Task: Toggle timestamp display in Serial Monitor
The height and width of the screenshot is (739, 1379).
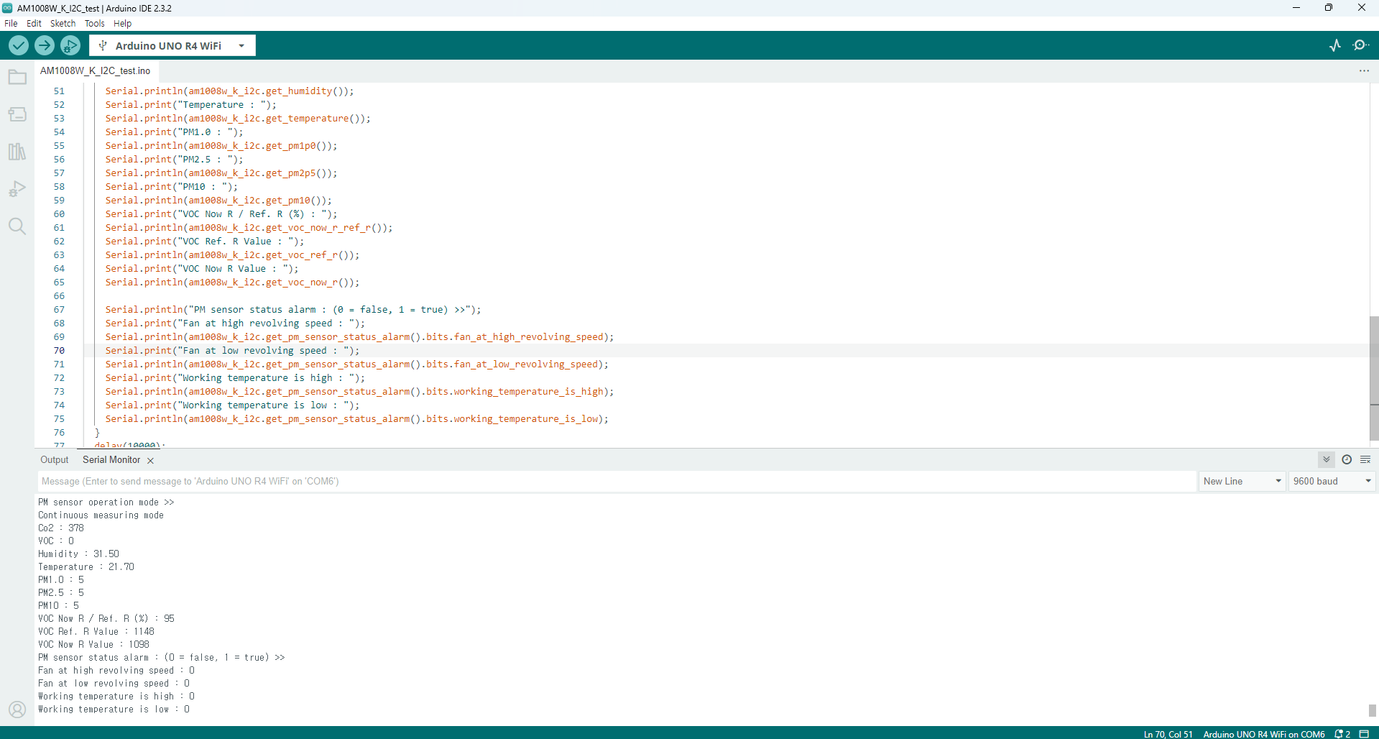Action: pos(1347,459)
